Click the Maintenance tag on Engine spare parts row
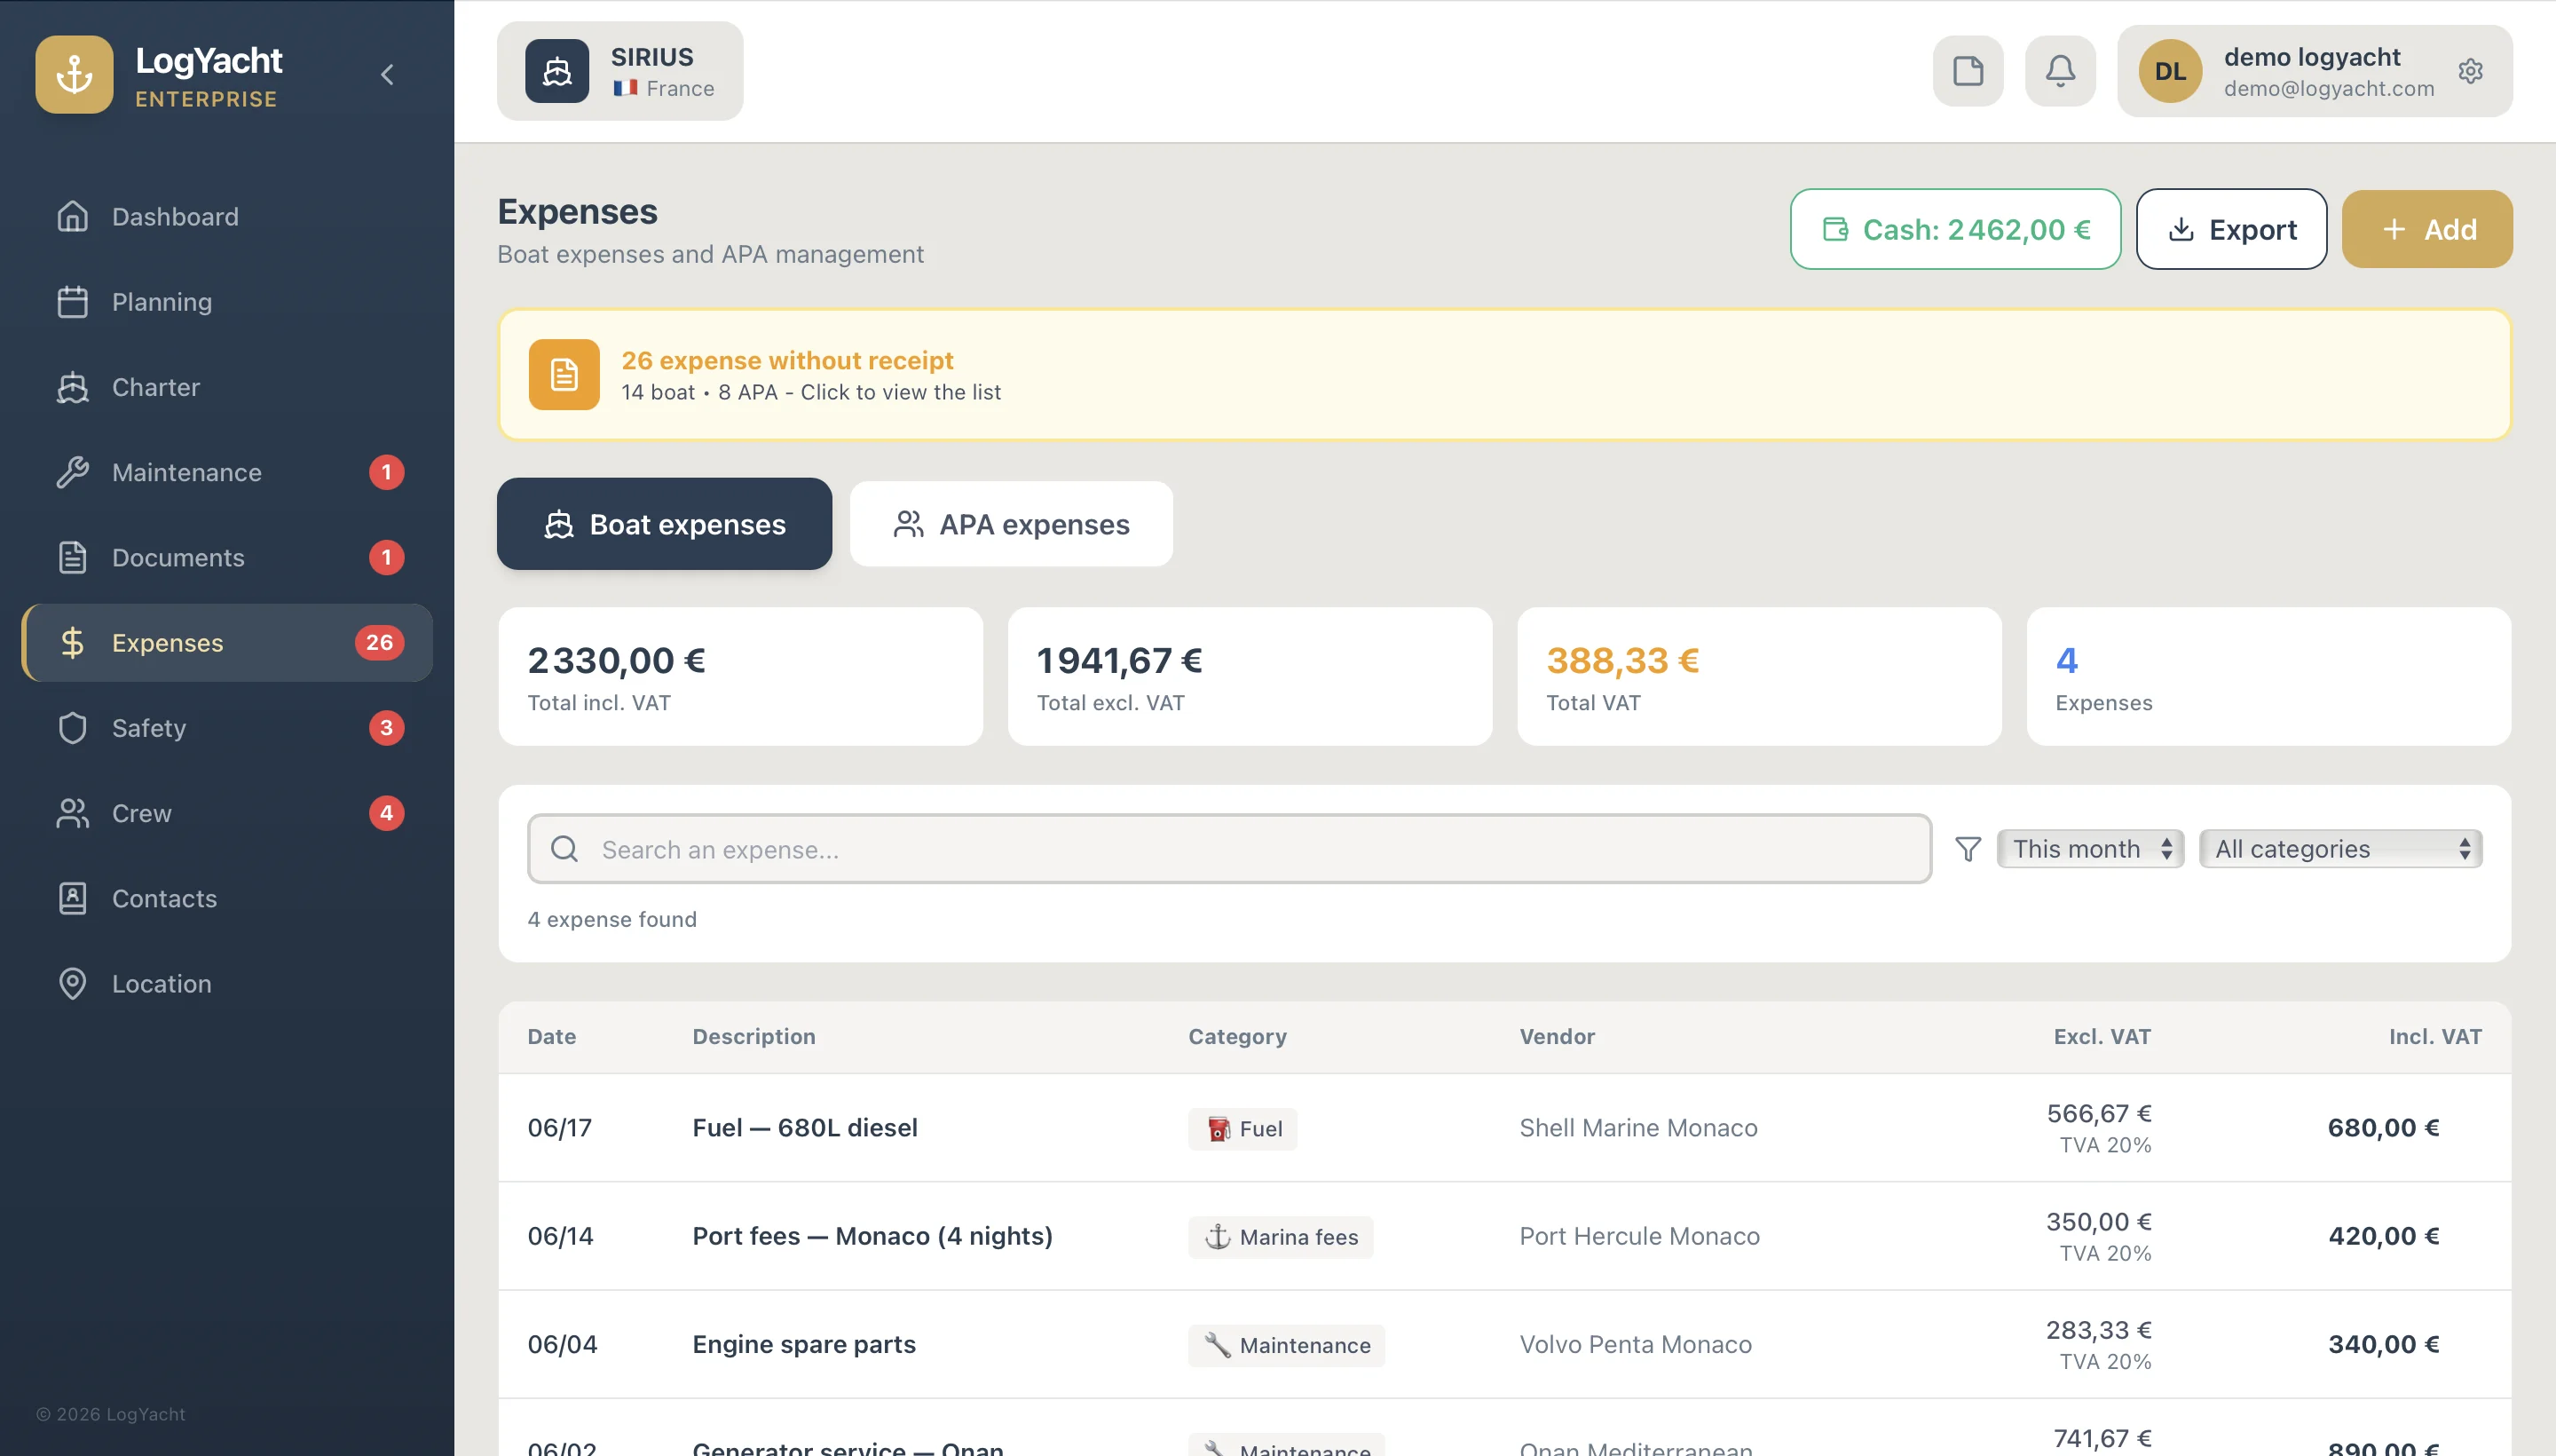This screenshot has width=2556, height=1456. [x=1287, y=1346]
